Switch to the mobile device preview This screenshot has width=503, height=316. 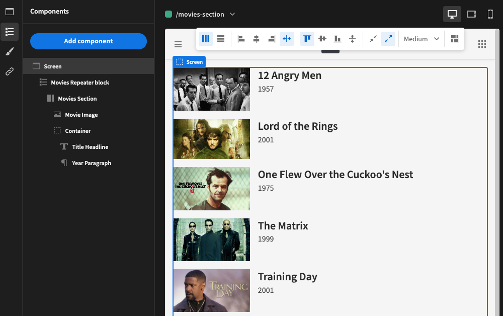490,14
